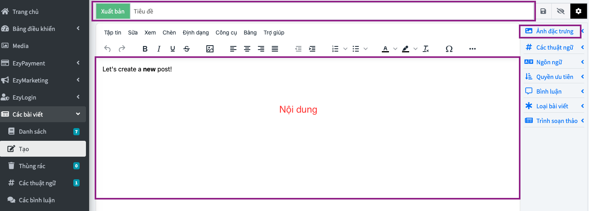The image size is (589, 211).
Task: Expand EzyLogin sidebar menu
Action: [x=43, y=97]
